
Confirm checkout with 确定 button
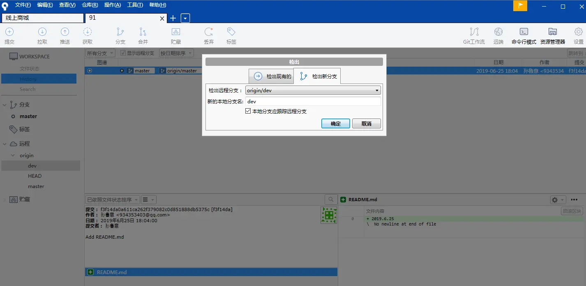coord(336,123)
